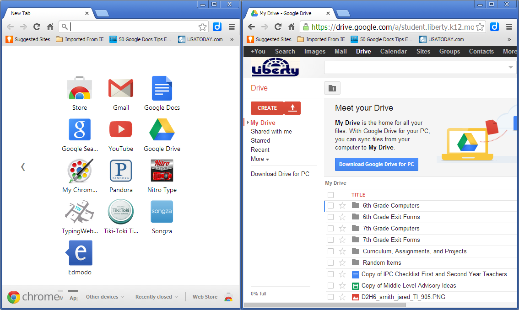
Task: Click the home icon in the New Tab window
Action: click(x=50, y=27)
